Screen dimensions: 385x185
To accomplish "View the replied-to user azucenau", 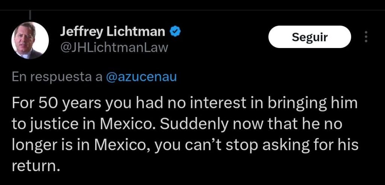I will [x=141, y=77].
